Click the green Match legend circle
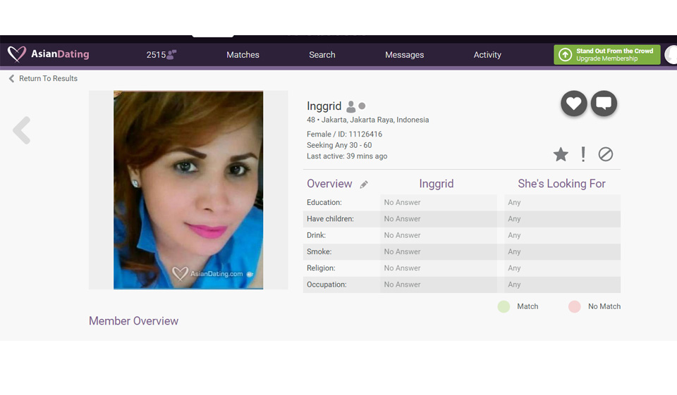The image size is (677, 395). 504,306
